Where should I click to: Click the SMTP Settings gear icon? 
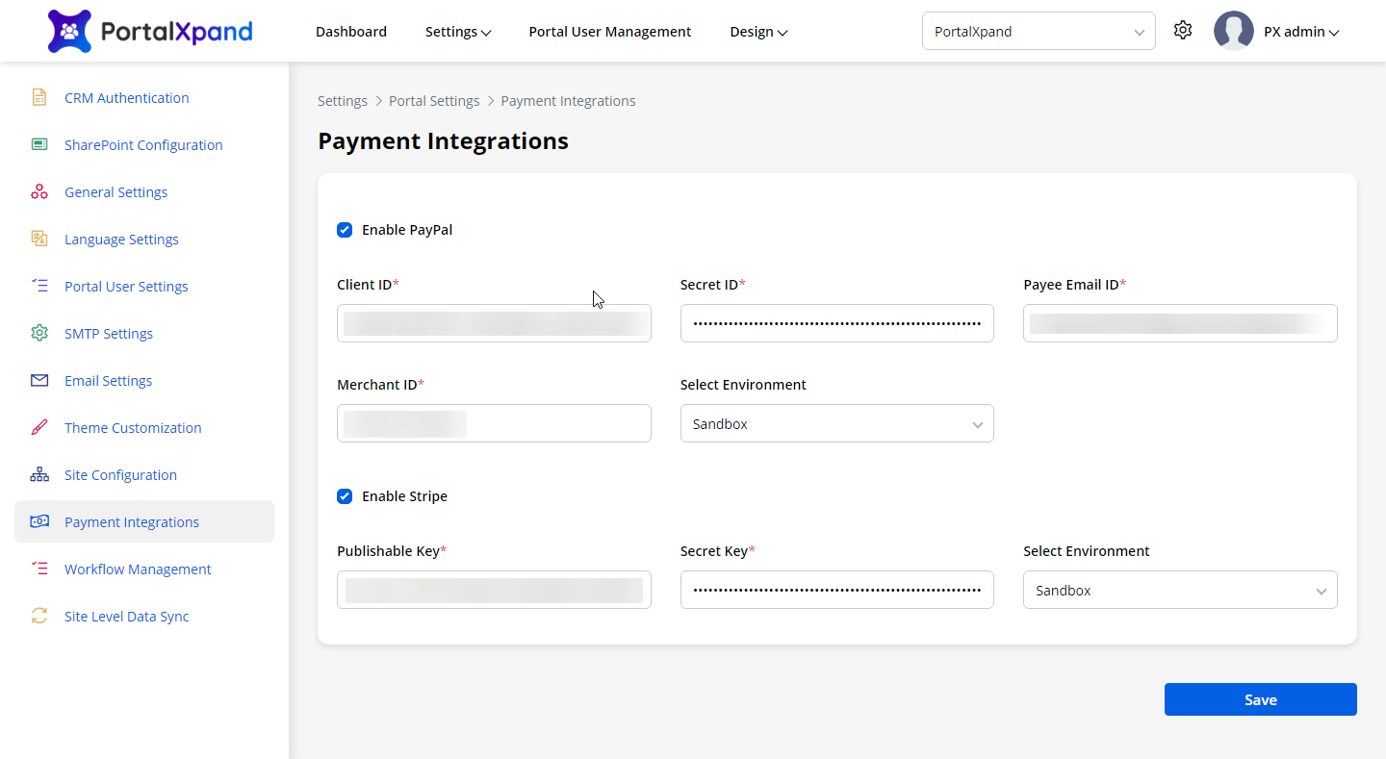click(x=39, y=334)
